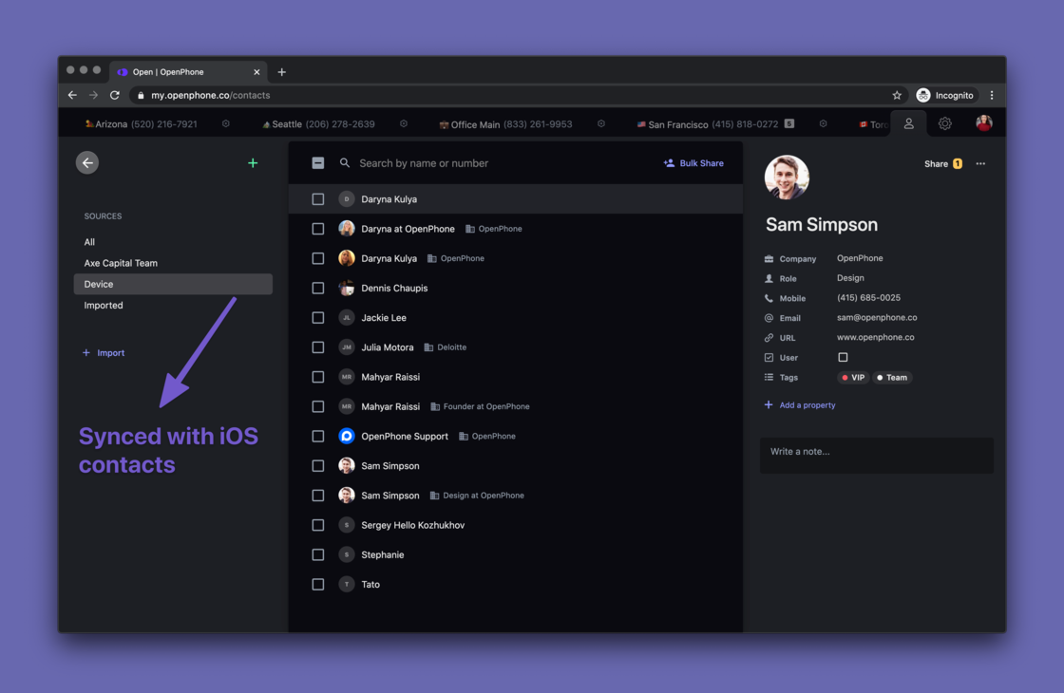Select the Imported source
This screenshot has width=1064, height=693.
[172, 305]
